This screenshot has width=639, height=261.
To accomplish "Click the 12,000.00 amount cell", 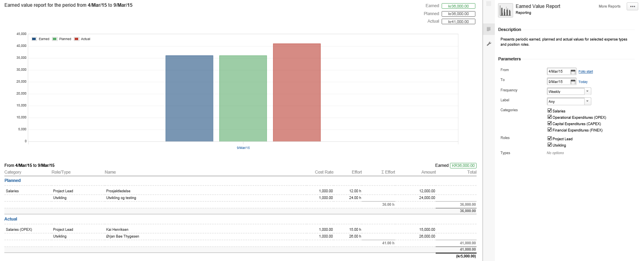I will 427,191.
